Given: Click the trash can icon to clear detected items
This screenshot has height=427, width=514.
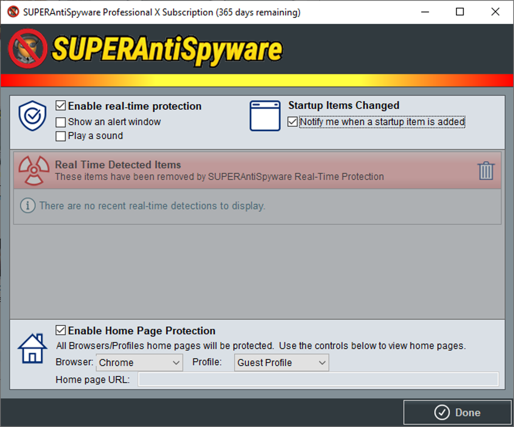Looking at the screenshot, I should pyautogui.click(x=486, y=171).
